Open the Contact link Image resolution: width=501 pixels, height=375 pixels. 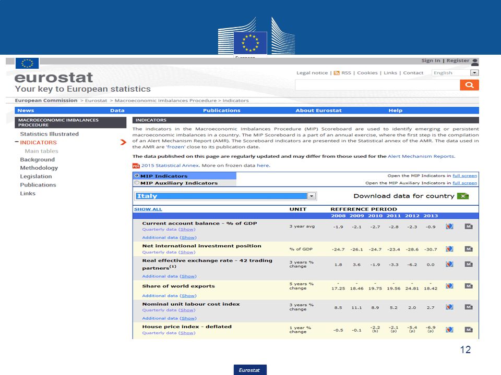(x=413, y=73)
